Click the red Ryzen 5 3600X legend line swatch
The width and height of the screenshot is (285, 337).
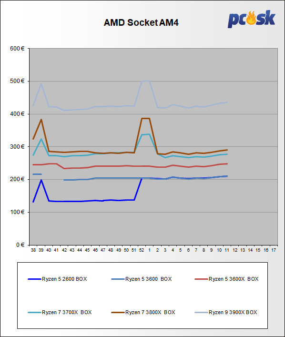click(x=201, y=279)
